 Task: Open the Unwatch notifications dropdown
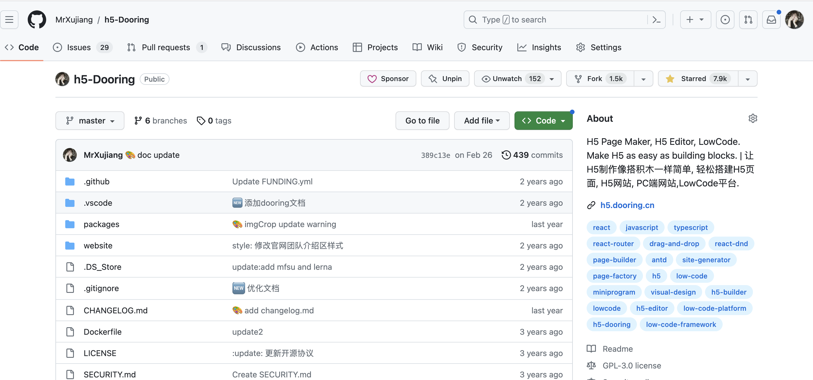(x=518, y=78)
